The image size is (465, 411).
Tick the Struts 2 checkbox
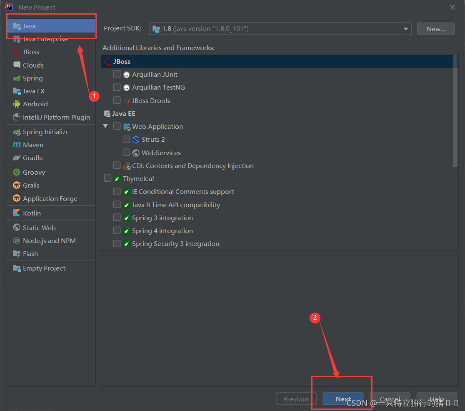click(x=126, y=139)
